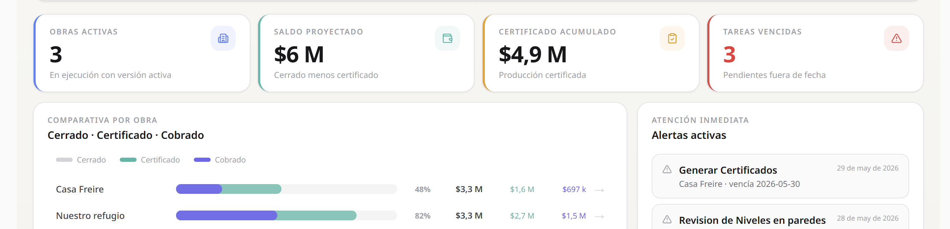
Task: Click the 82% value in Nuestro refugio row
Action: pos(423,216)
